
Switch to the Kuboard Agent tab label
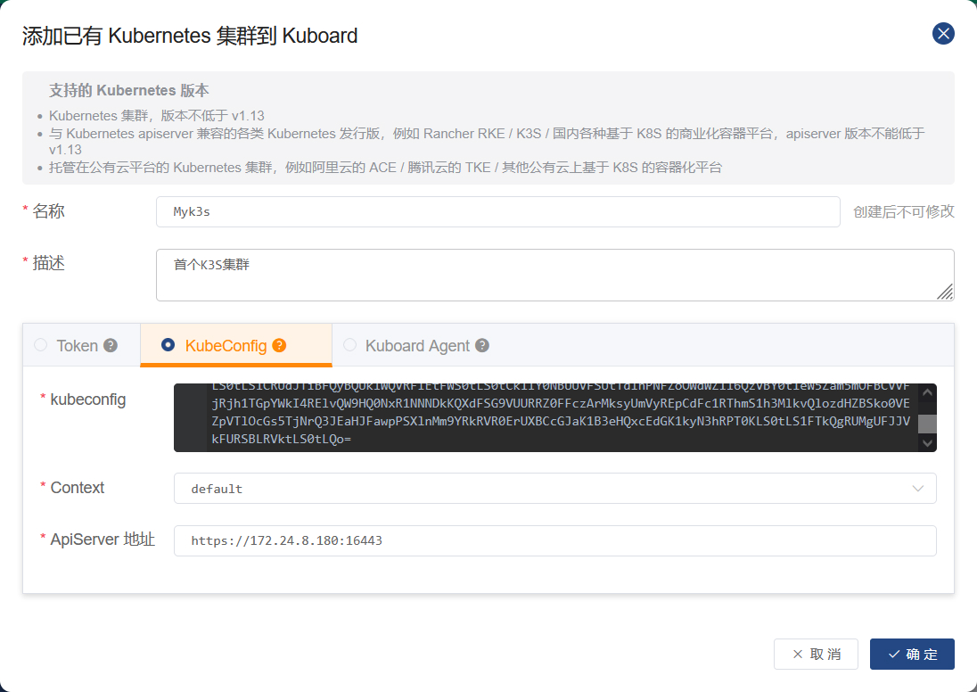[417, 346]
